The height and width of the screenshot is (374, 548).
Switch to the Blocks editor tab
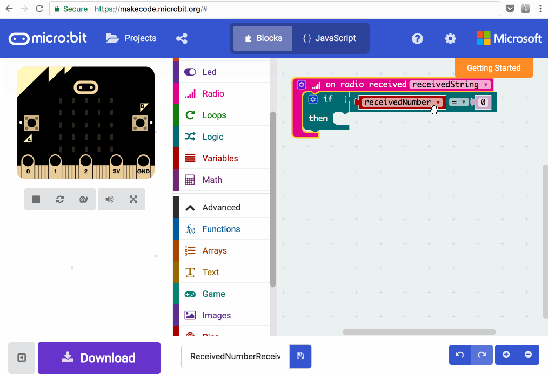click(263, 38)
